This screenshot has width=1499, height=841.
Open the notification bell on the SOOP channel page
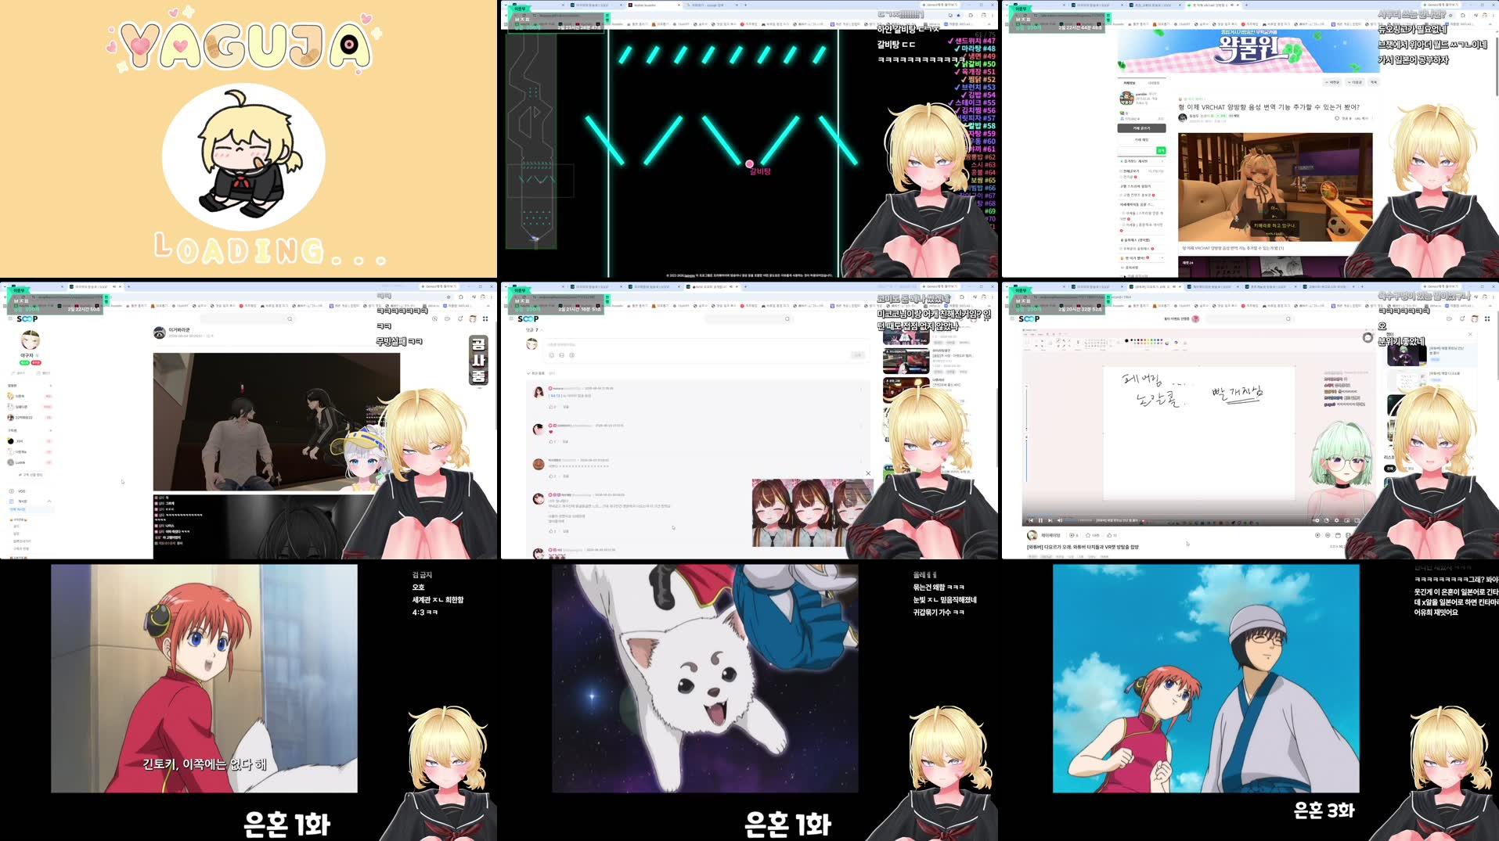pos(460,319)
